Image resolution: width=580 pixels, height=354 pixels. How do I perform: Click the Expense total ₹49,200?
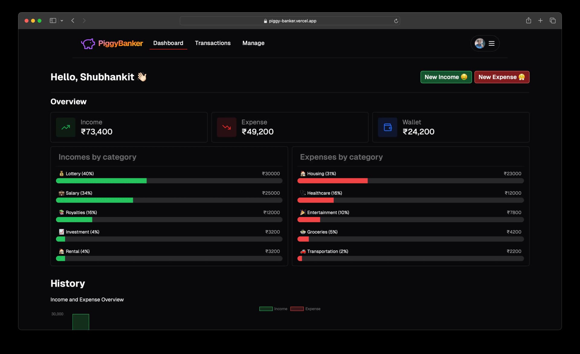tap(258, 132)
